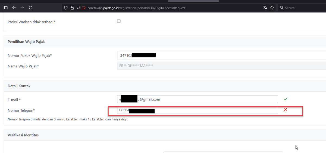
Task: Edit the E-mail input field
Action: pos(198,99)
